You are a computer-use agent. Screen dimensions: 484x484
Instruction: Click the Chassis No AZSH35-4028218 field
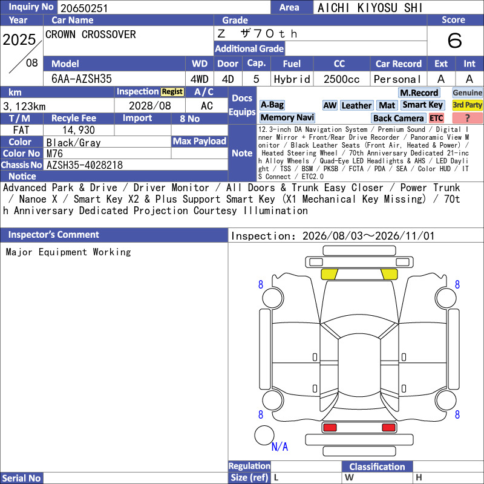(136, 165)
